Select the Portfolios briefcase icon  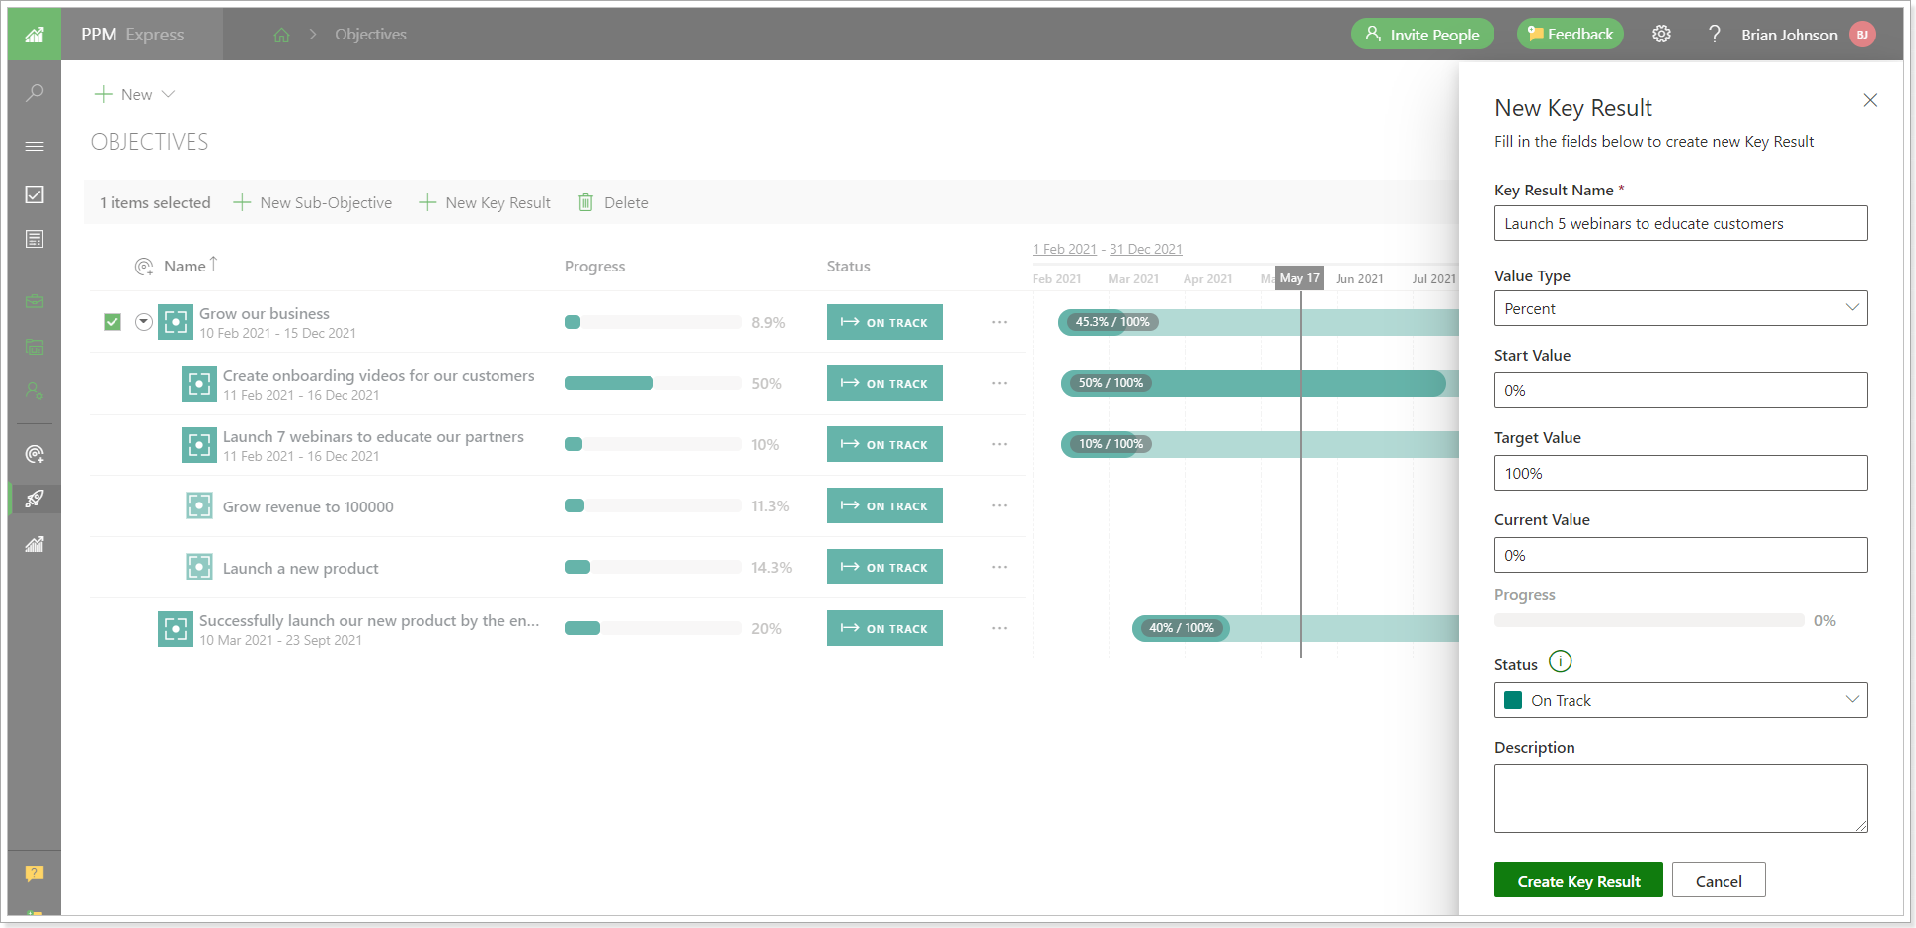tap(35, 301)
